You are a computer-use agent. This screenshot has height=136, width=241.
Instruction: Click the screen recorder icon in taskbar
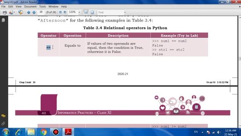[x=56, y=132]
